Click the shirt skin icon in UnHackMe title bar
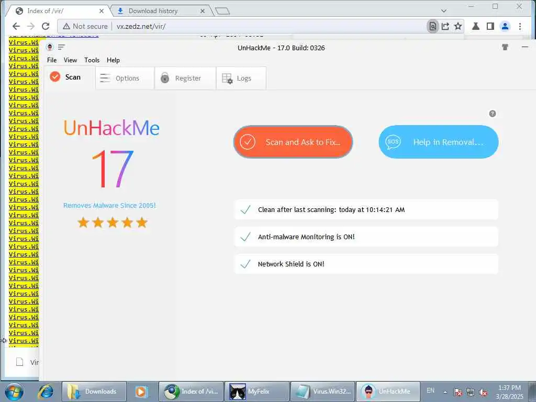The image size is (536, 402). (x=505, y=47)
